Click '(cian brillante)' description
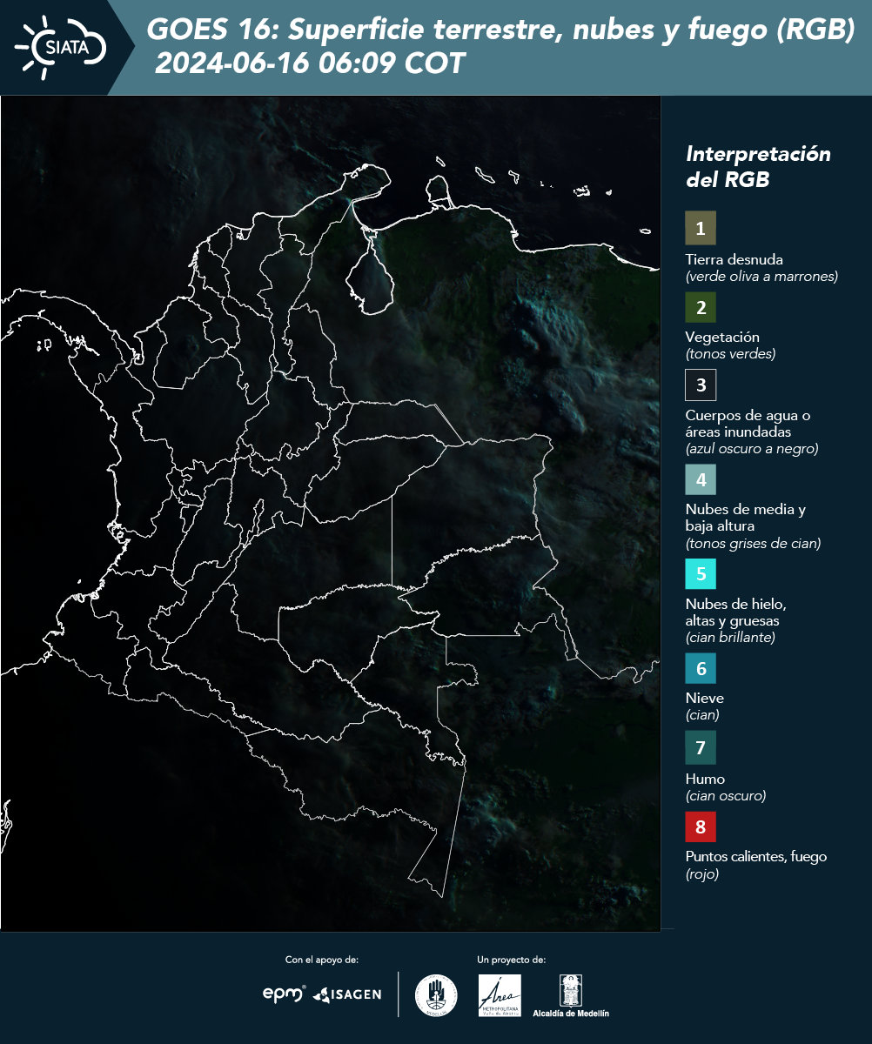This screenshot has height=1044, width=872. 730,638
